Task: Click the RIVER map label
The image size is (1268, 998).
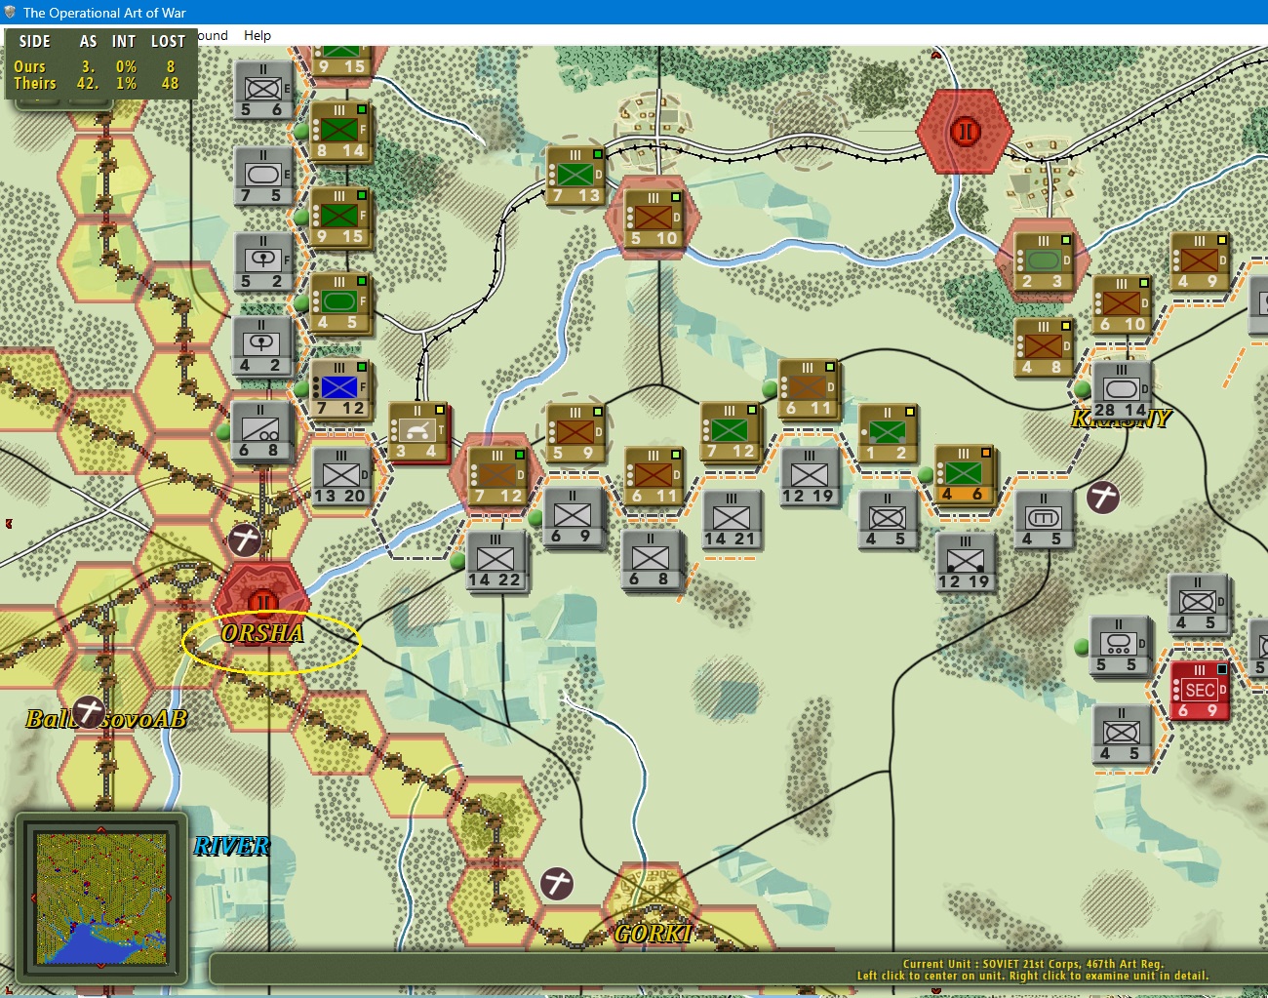Action: 231,846
